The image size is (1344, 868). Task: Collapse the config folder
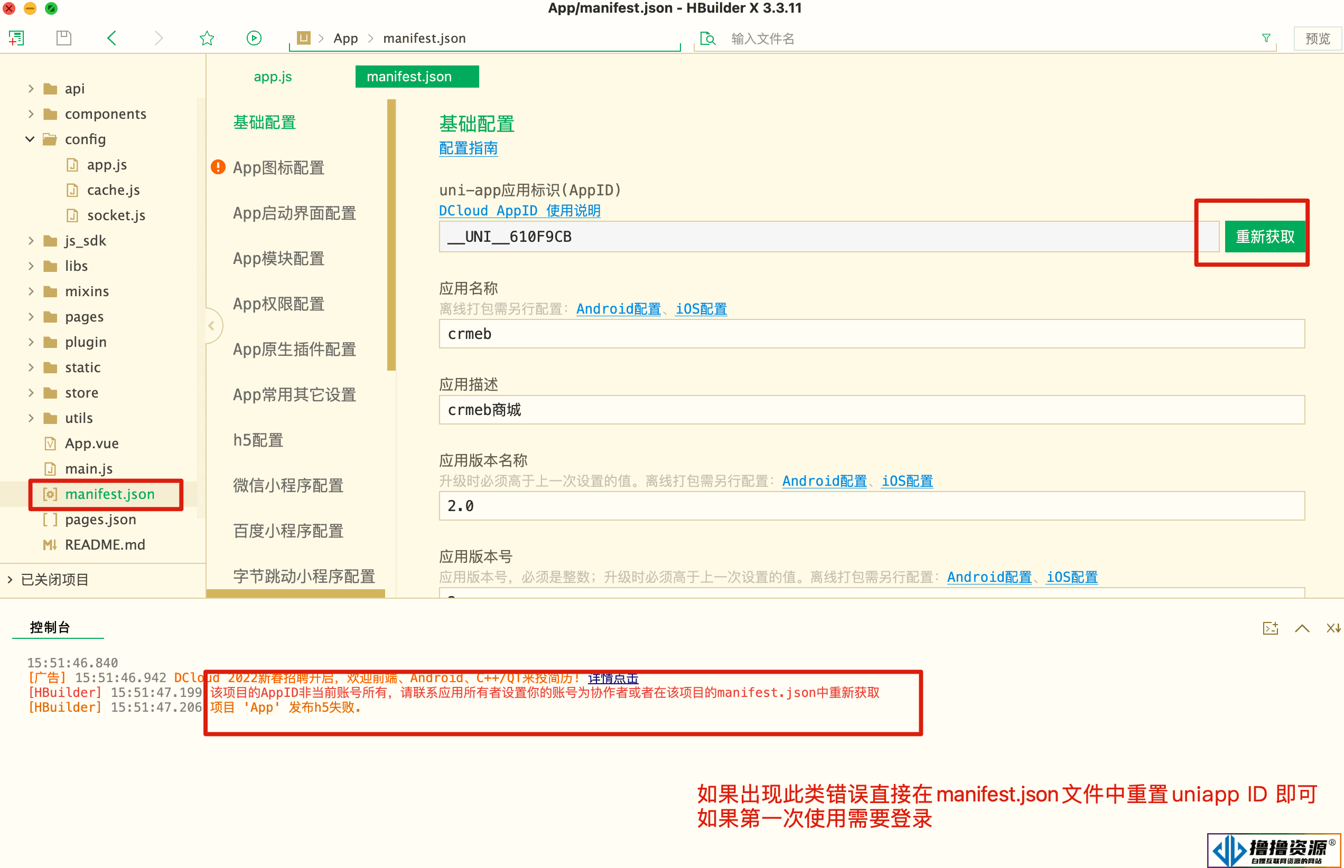click(x=30, y=139)
